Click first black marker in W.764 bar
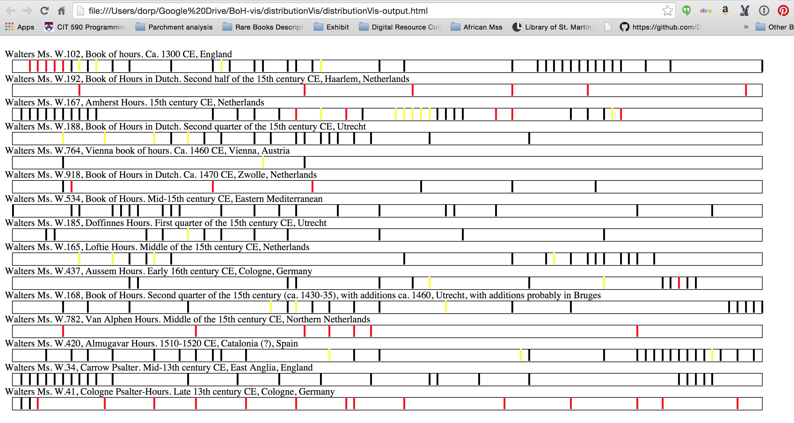 (63, 162)
